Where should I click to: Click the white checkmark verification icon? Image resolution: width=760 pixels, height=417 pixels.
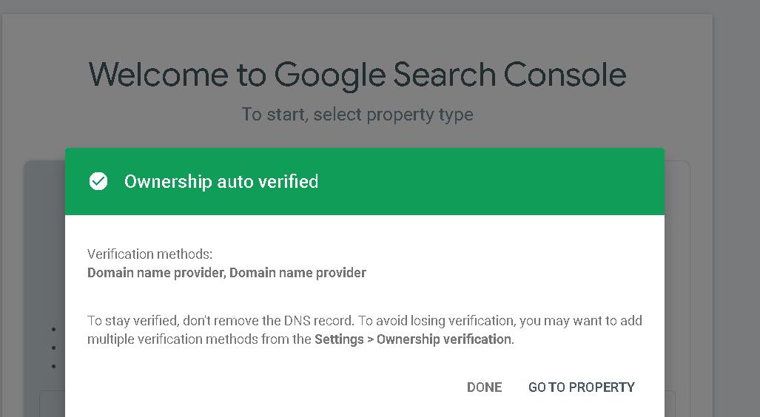click(98, 181)
